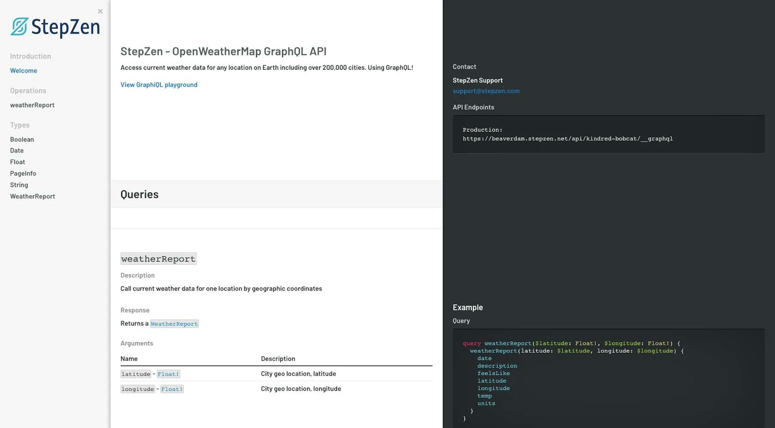Open Float! type from longitude argument row
This screenshot has width=775, height=428.
pyautogui.click(x=172, y=389)
